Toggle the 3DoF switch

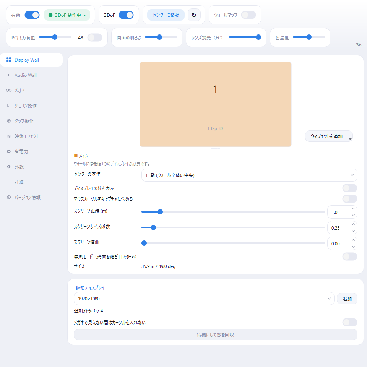126,15
